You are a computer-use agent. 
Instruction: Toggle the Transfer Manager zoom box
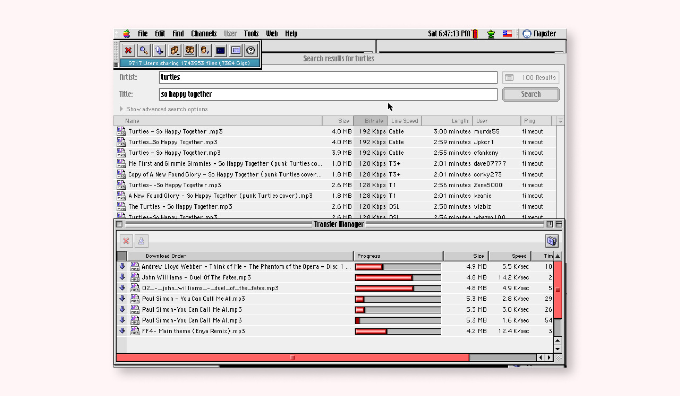tap(550, 225)
